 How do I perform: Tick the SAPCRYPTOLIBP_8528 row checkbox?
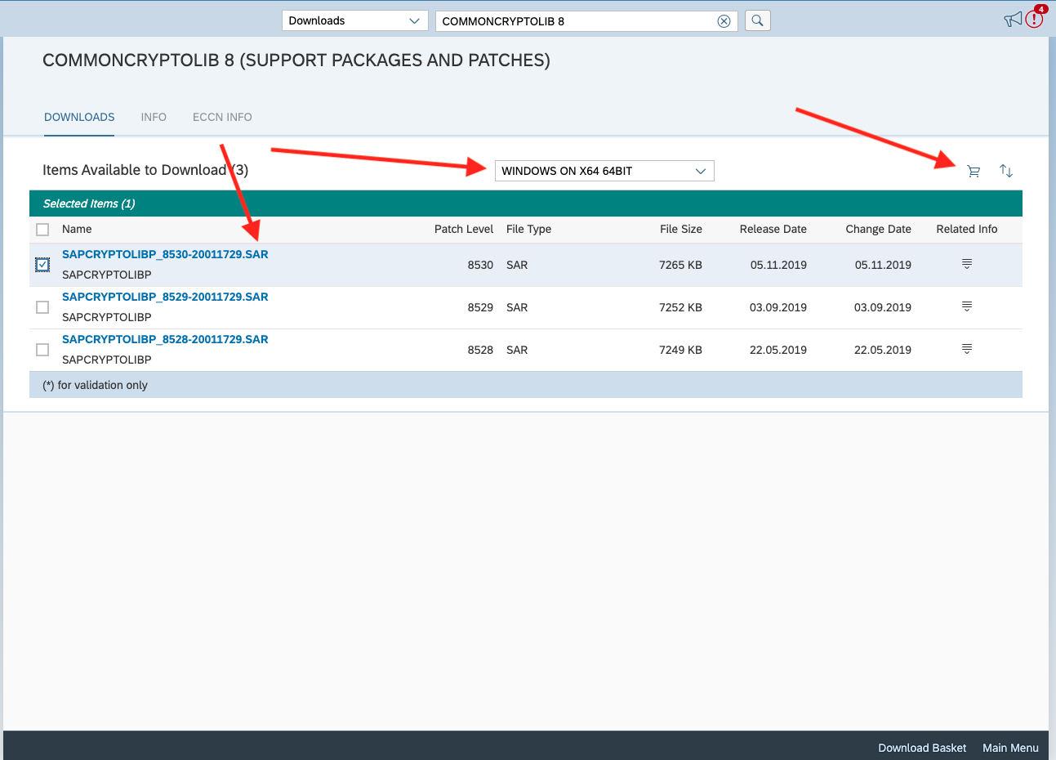click(42, 350)
